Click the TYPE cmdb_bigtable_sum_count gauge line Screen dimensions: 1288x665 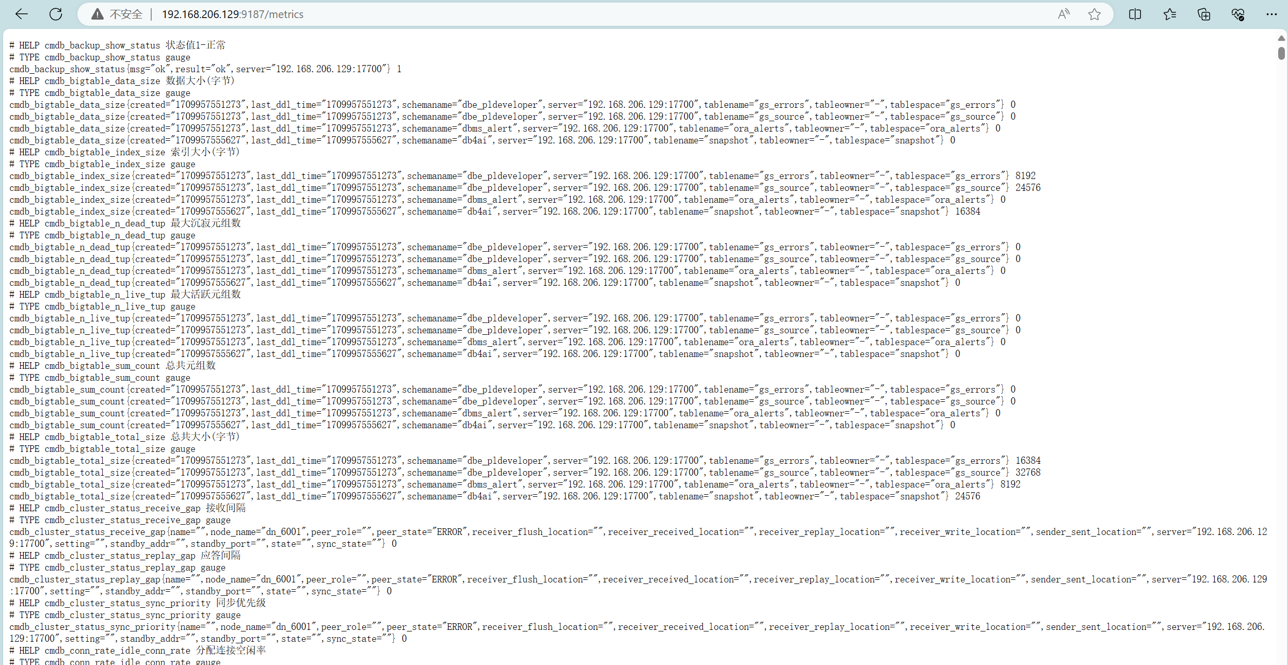coord(100,378)
